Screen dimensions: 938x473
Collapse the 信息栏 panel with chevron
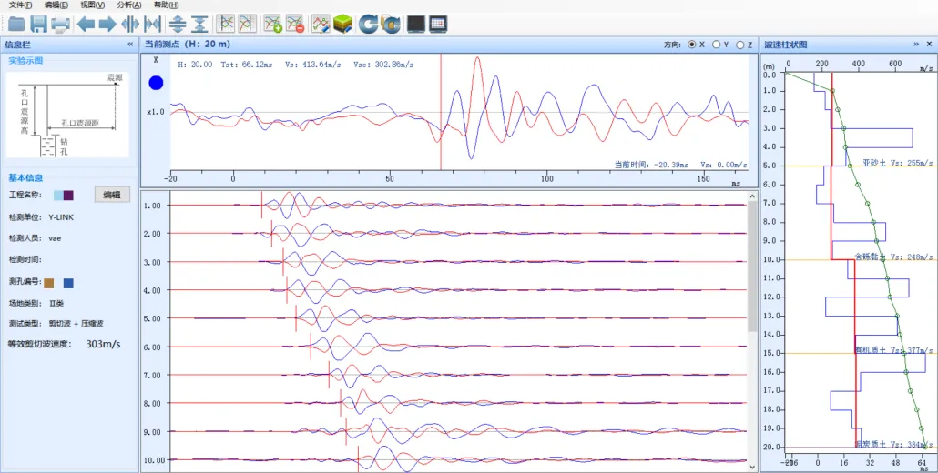coord(130,44)
